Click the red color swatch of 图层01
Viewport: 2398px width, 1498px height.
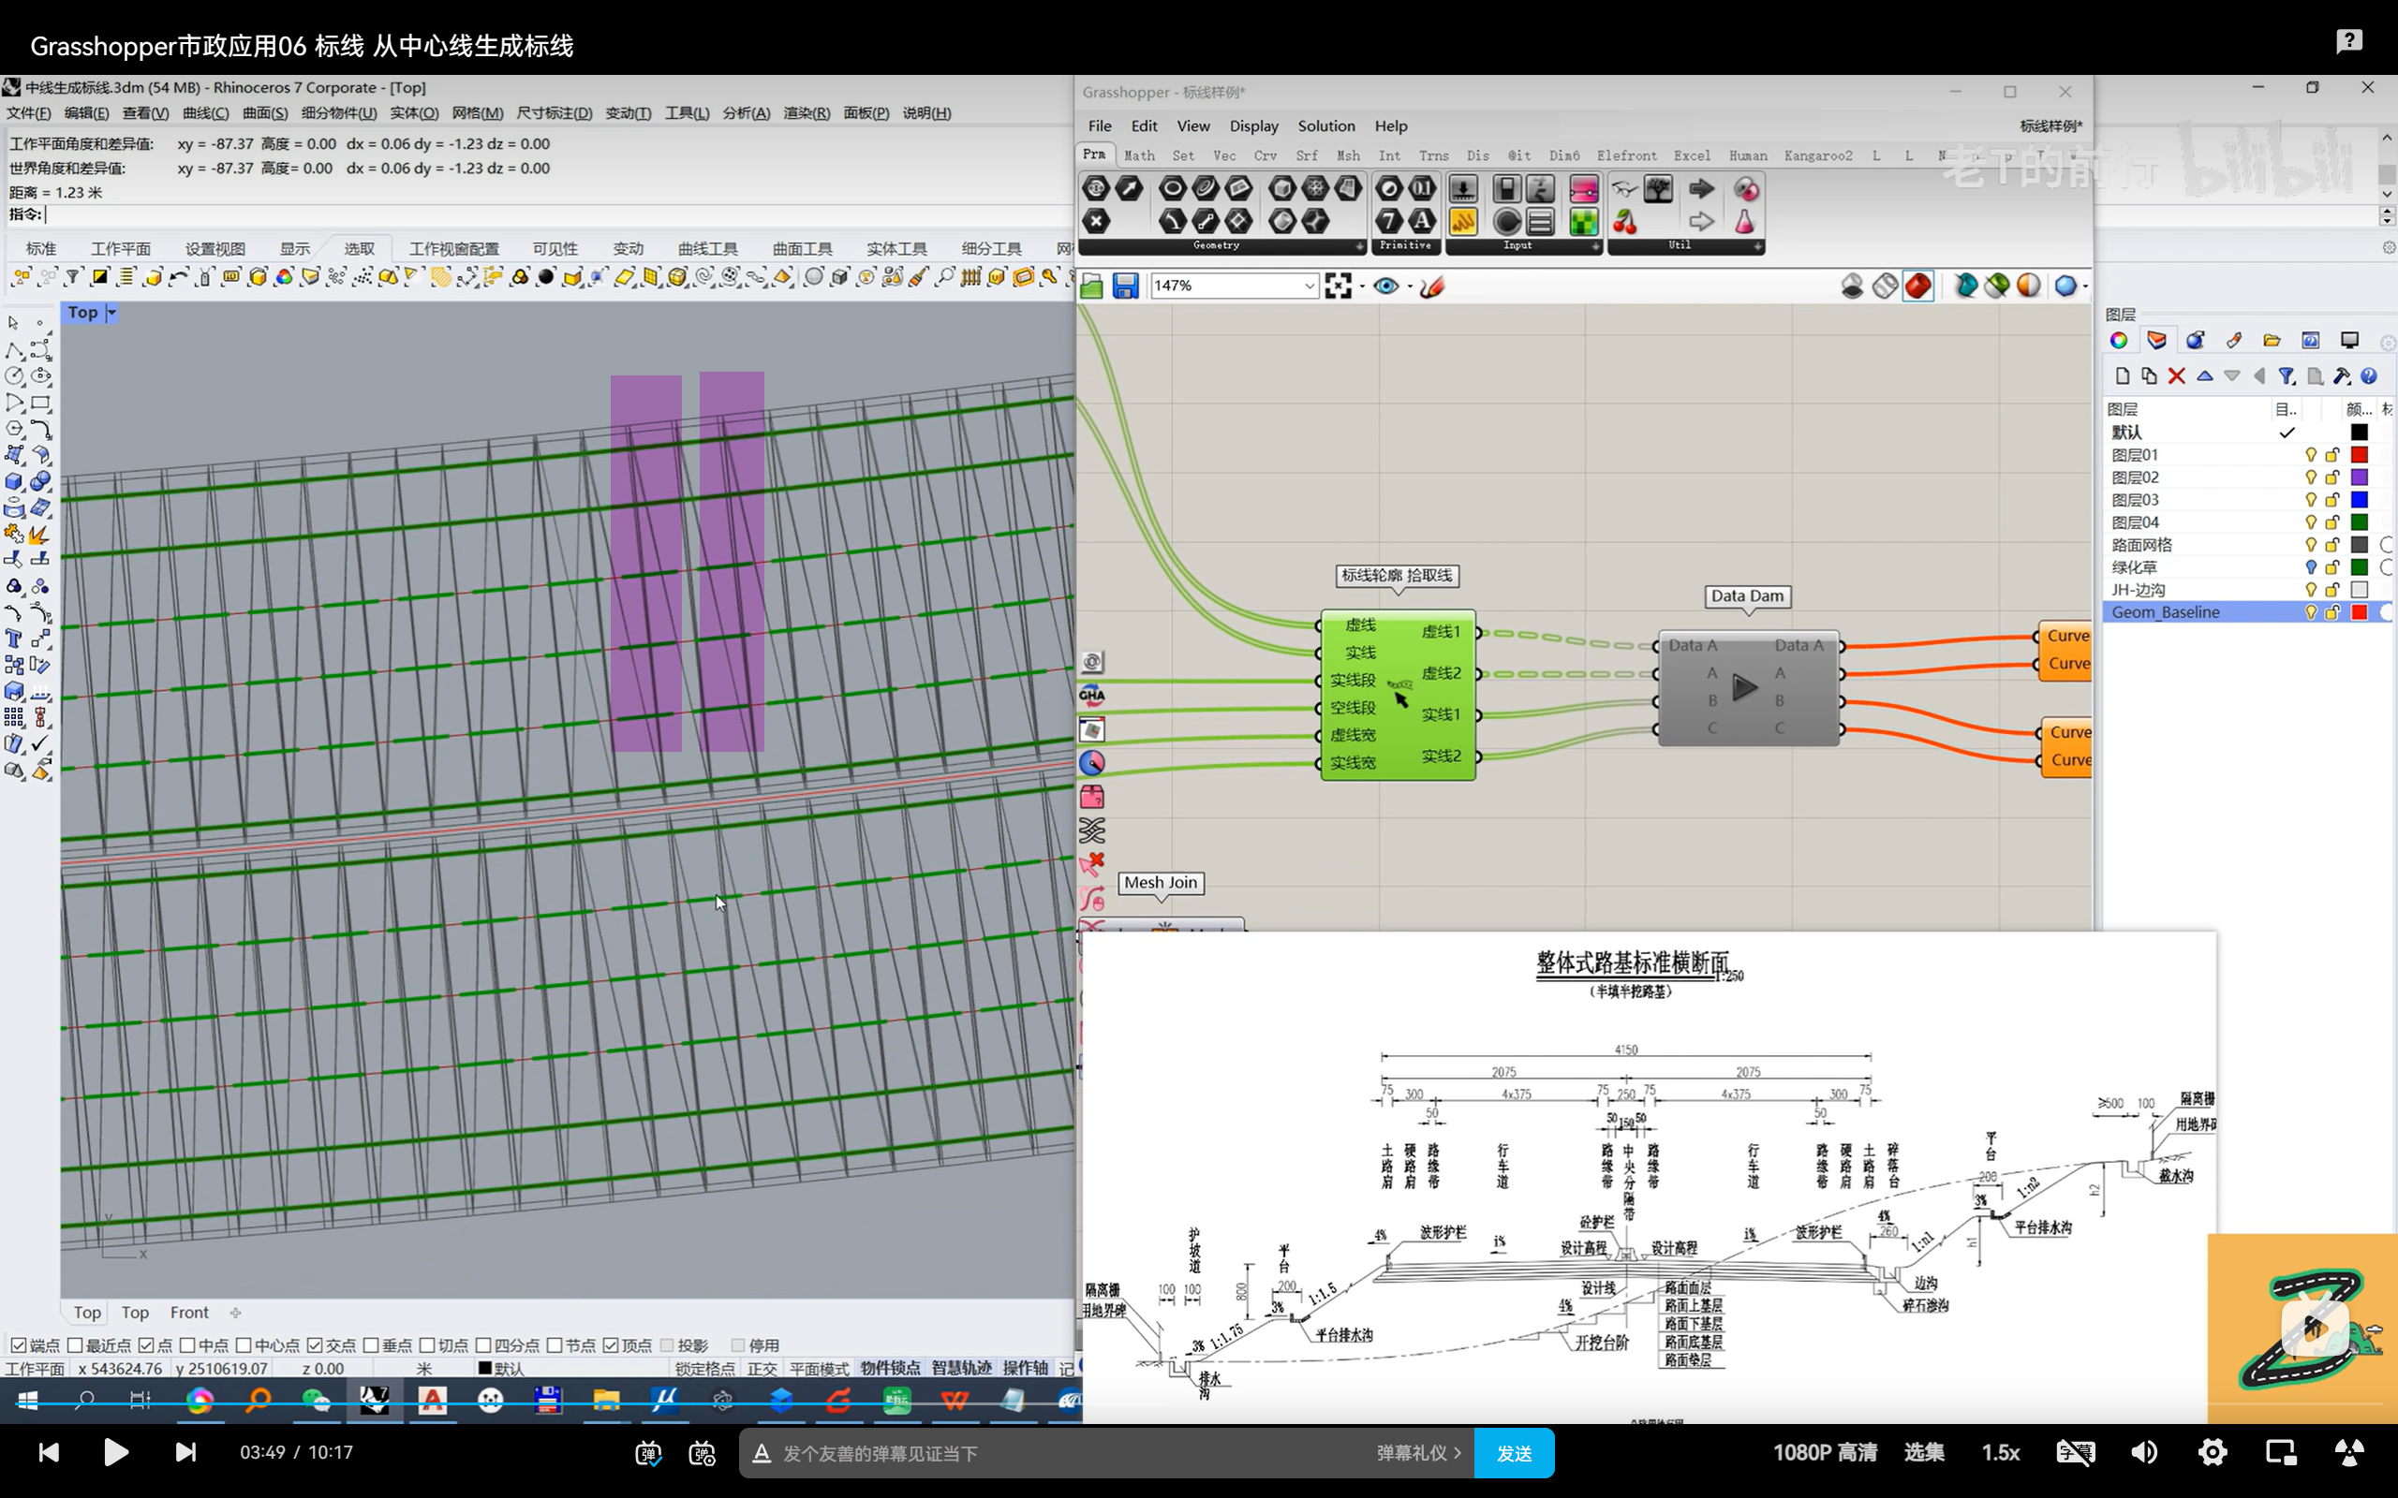[2360, 455]
